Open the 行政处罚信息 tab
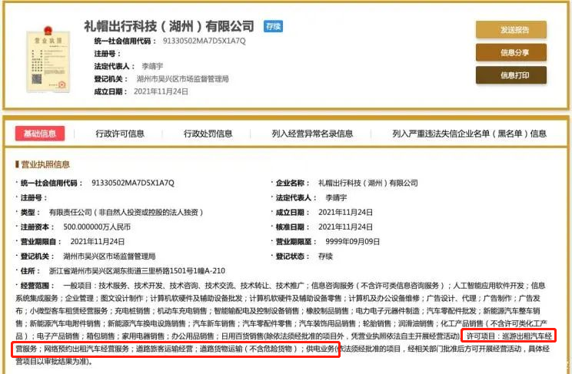This screenshot has height=374, width=572. click(208, 134)
